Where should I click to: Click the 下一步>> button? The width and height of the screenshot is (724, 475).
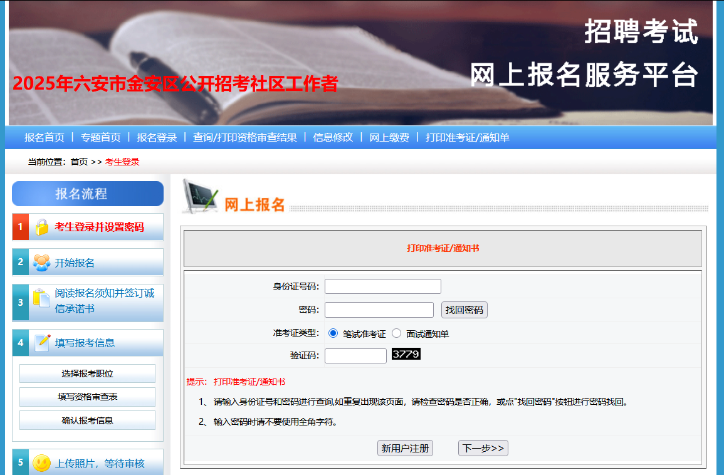[483, 447]
